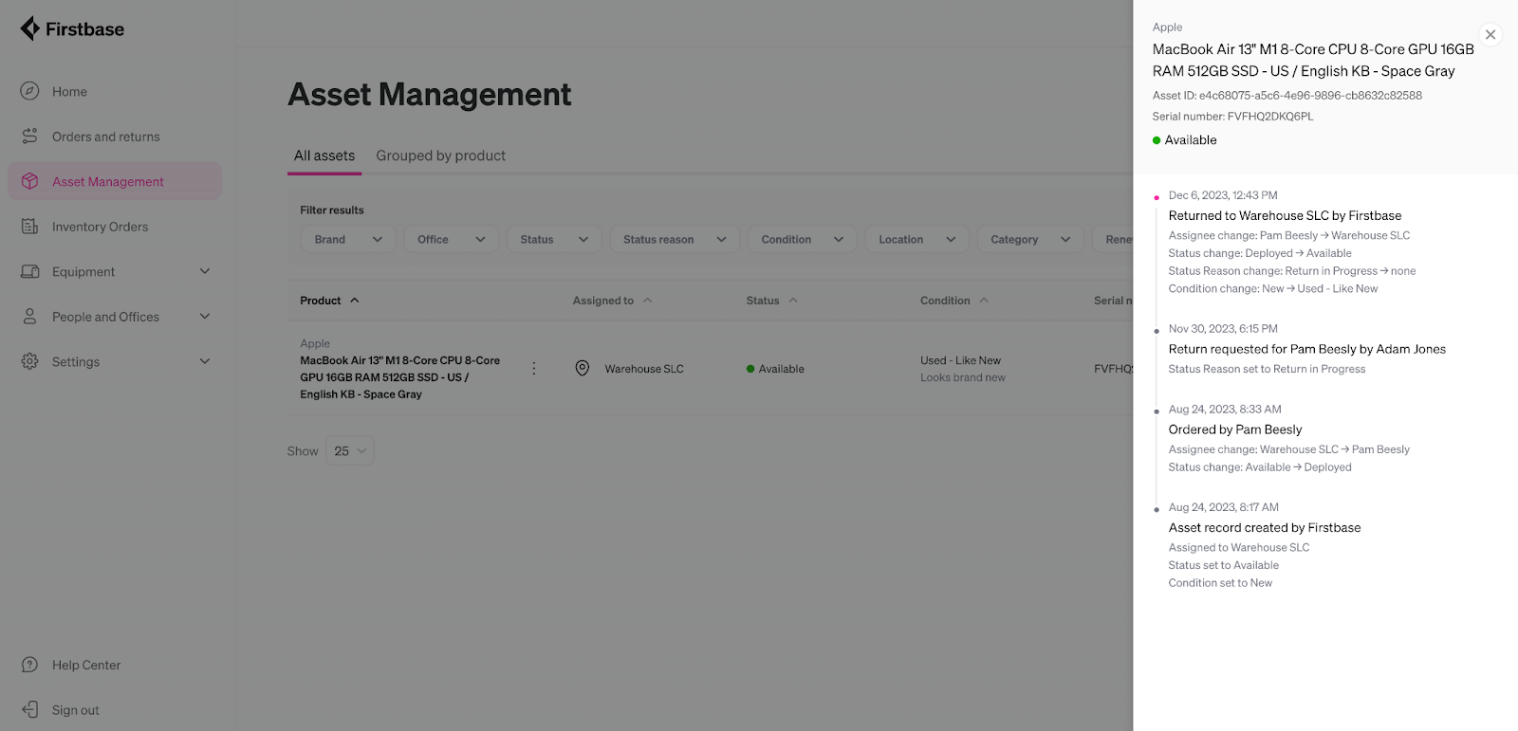Click Sign out
Viewport: 1518px width, 731px height.
pyautogui.click(x=75, y=709)
